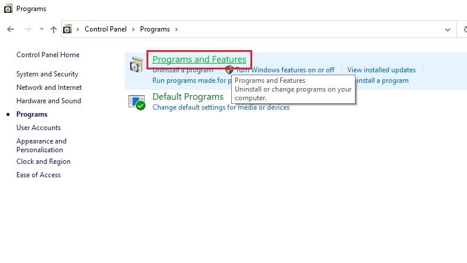The height and width of the screenshot is (263, 467).
Task: Open Ease of Access category
Action: coord(39,175)
